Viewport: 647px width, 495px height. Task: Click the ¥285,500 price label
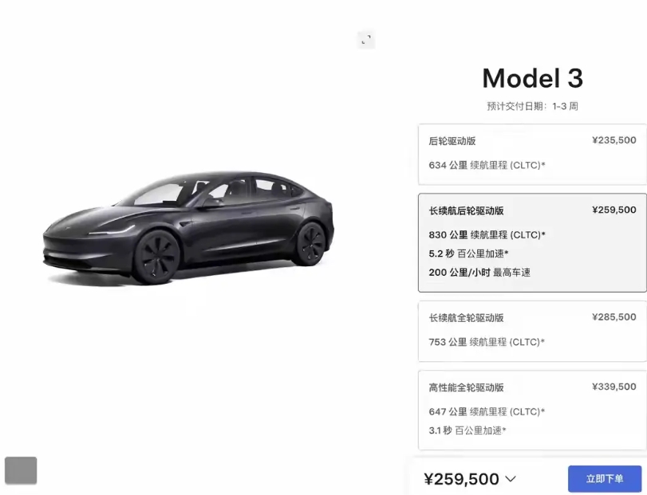tap(614, 317)
